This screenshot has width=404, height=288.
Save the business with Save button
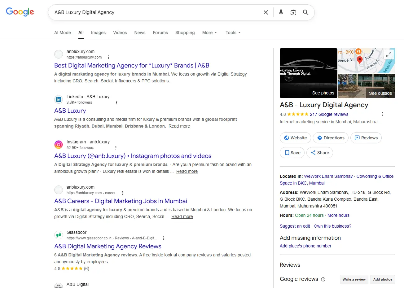click(x=292, y=153)
